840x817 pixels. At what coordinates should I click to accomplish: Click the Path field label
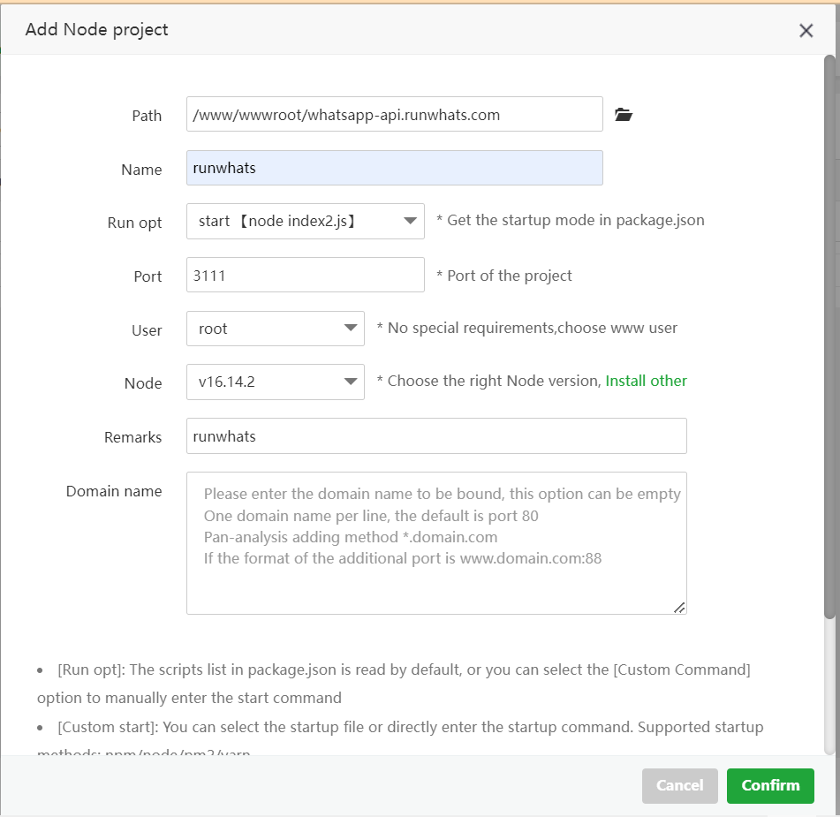tap(147, 116)
